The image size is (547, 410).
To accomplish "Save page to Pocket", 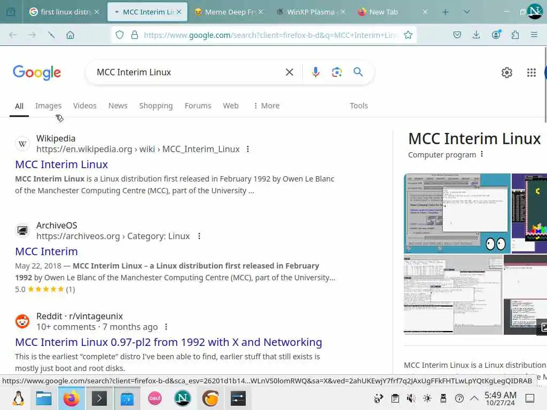I will 457,35.
